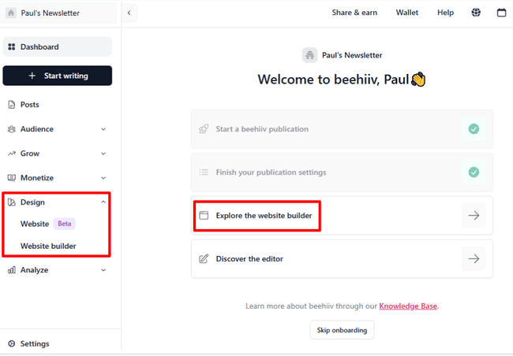Collapse the sidebar with the left chevron

[x=129, y=13]
